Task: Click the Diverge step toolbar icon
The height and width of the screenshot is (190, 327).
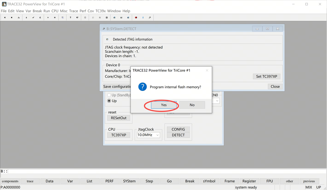Action: coord(19,18)
